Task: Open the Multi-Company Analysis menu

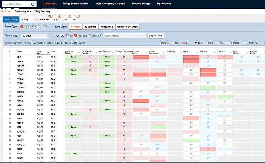Action: [110, 4]
